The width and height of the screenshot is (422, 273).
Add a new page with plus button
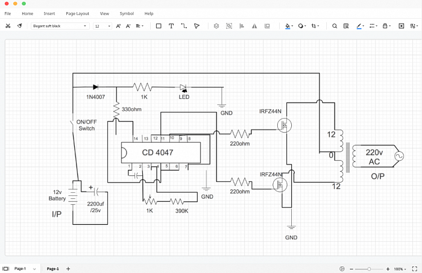click(x=68, y=268)
